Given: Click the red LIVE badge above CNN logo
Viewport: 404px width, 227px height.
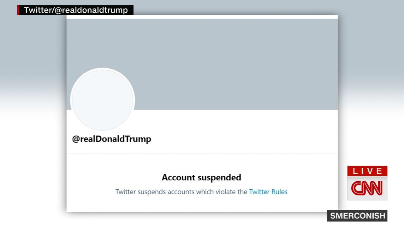Looking at the screenshot, I should 367,172.
